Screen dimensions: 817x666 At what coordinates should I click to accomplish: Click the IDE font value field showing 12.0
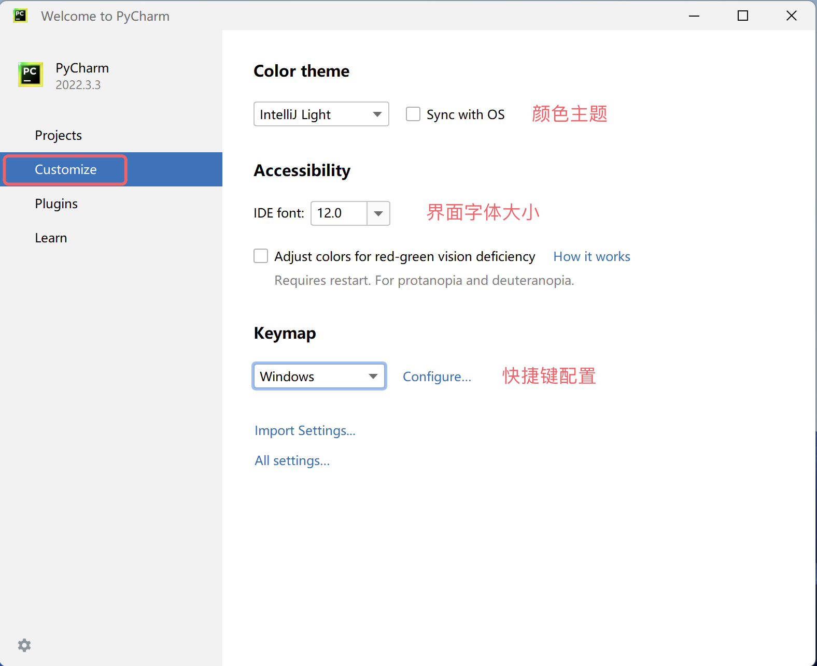[x=339, y=213]
